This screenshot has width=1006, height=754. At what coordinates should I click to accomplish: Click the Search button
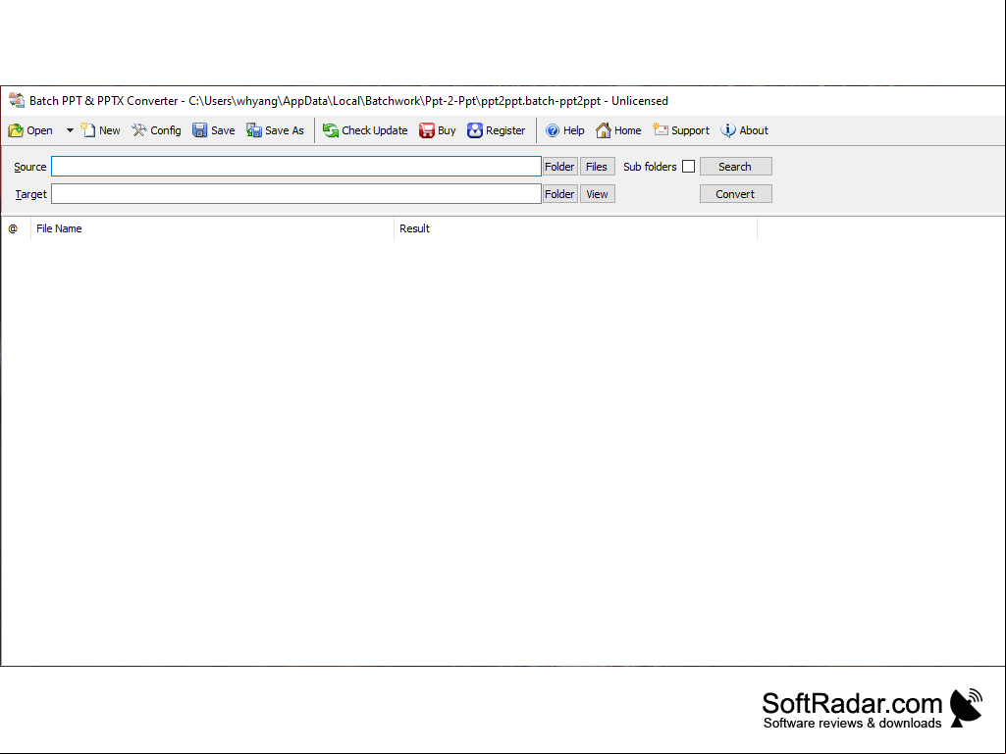point(735,167)
